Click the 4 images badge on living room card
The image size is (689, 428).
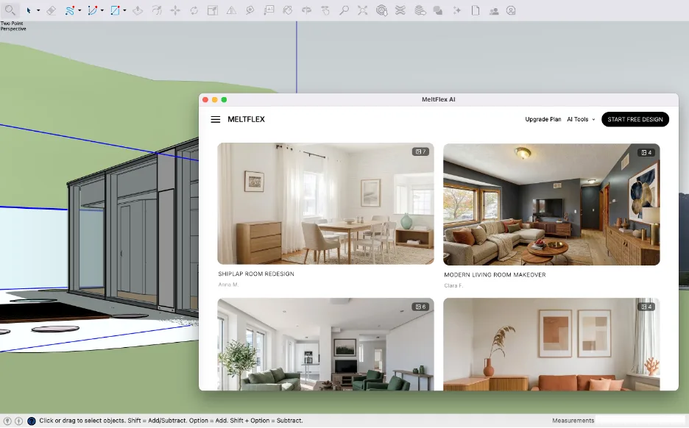click(x=646, y=152)
